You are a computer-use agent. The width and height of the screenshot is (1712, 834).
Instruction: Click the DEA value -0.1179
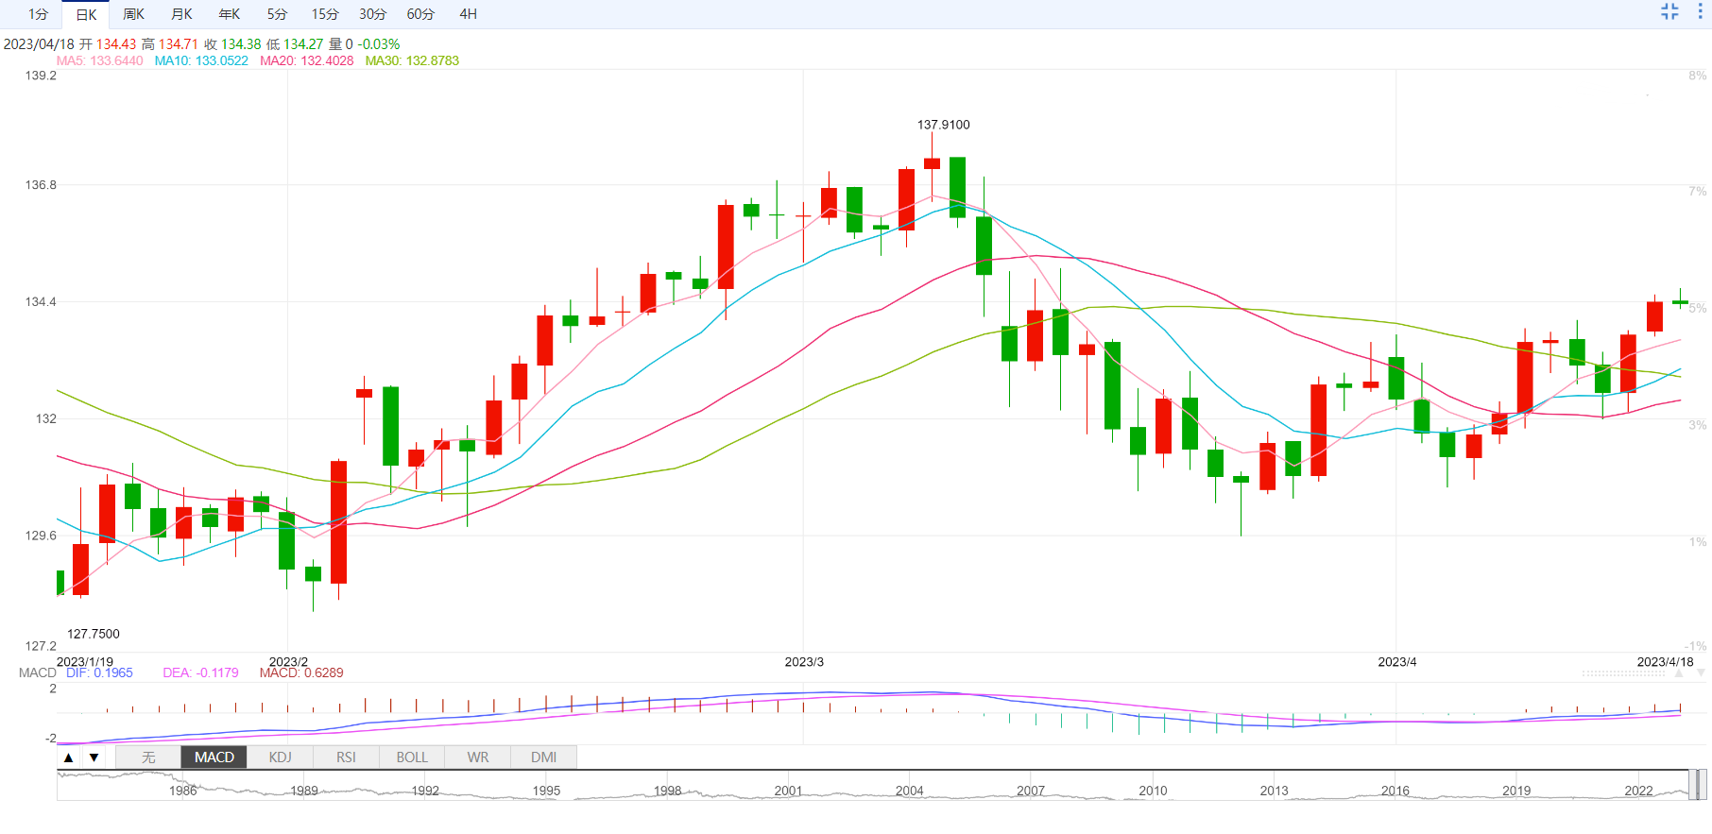pos(200,672)
